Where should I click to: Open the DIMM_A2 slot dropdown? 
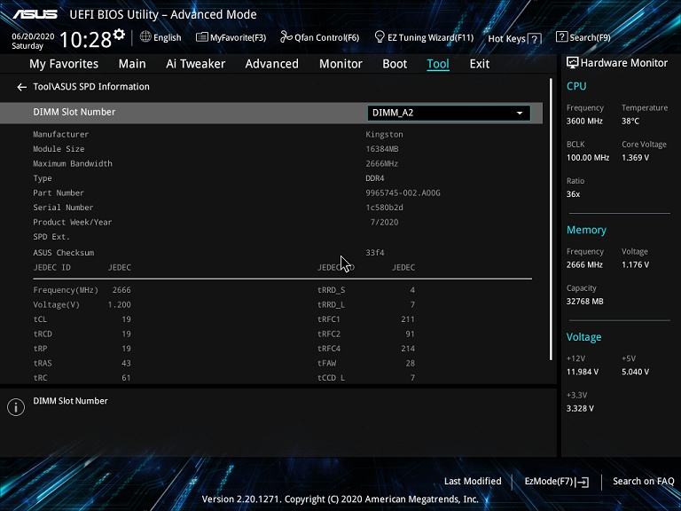click(x=449, y=113)
